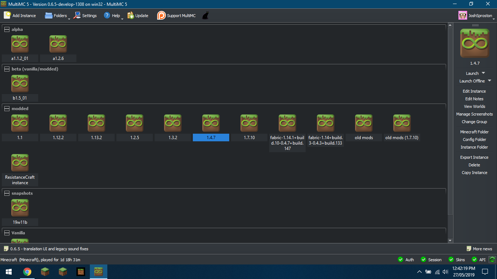Click Launch Offline
497x279 pixels.
tap(472, 81)
